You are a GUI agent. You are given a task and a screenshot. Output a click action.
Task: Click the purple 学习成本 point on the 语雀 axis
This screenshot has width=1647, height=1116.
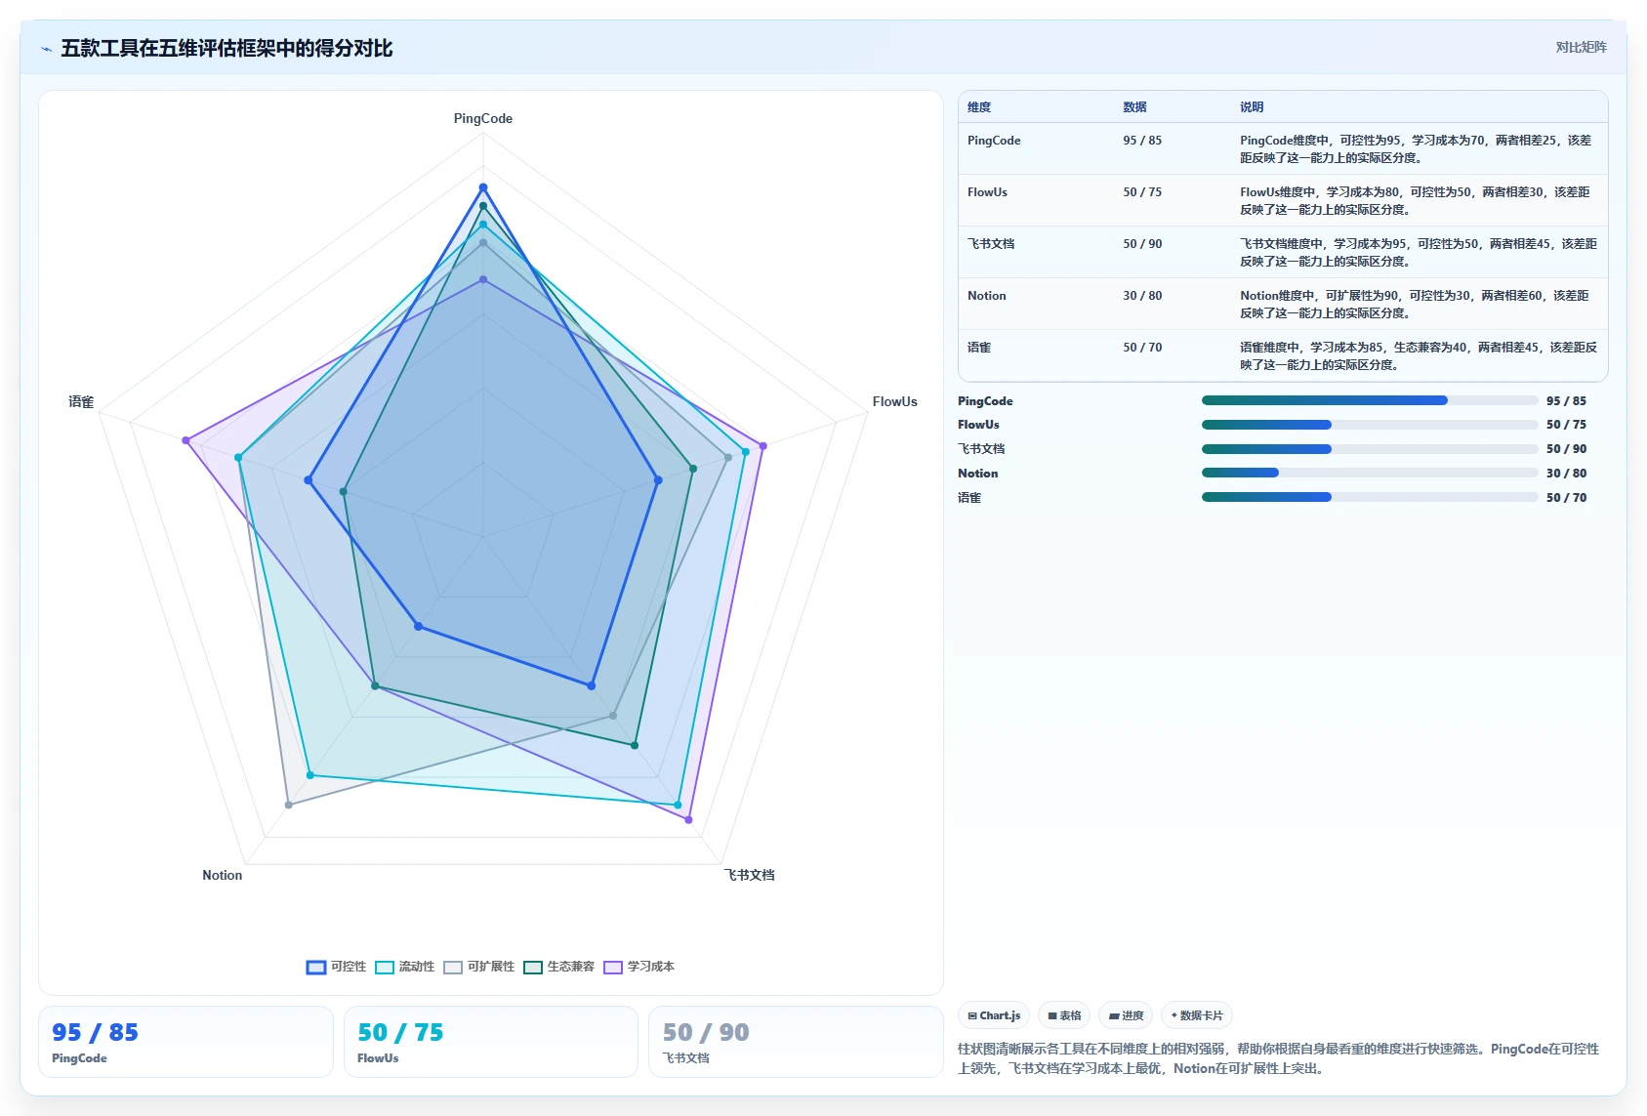pos(185,440)
